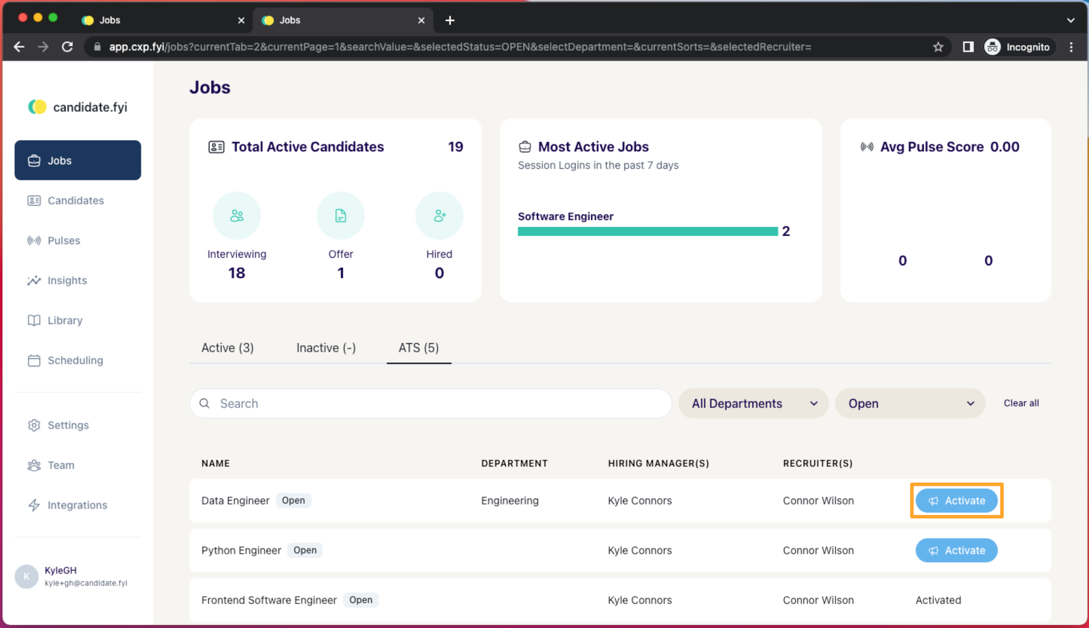Screen dimensions: 1089x628
Task: Select the ATS (5) tab
Action: (419, 347)
